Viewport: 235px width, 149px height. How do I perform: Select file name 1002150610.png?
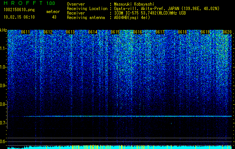19,10
